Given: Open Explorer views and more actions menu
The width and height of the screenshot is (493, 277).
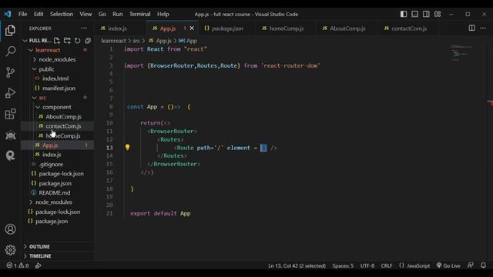Looking at the screenshot, I should pos(84,28).
